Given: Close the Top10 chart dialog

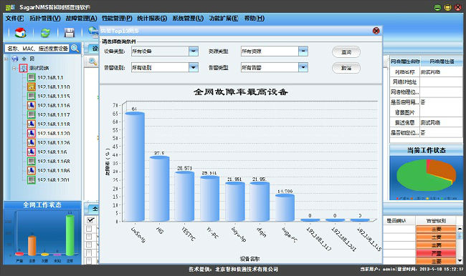Looking at the screenshot, I should point(376,31).
